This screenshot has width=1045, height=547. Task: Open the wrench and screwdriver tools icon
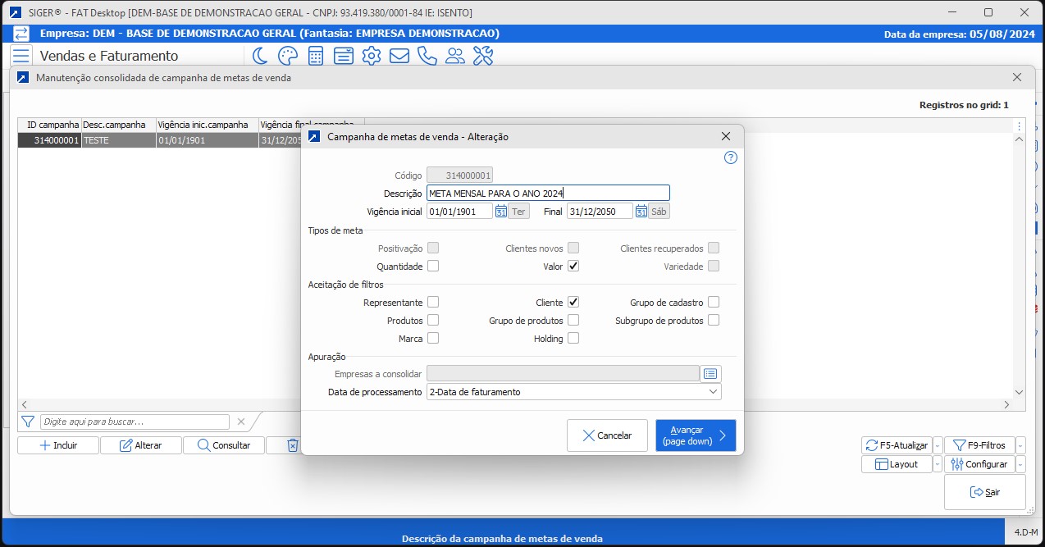click(483, 56)
